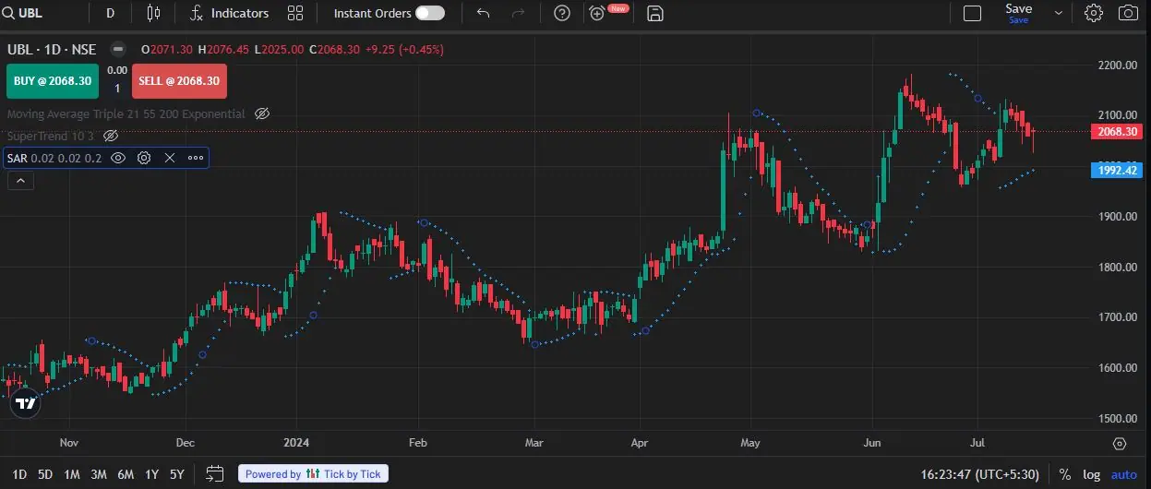This screenshot has height=489, width=1151.
Task: Select Moving Average Triple 21 55 200 label
Action: click(x=126, y=113)
